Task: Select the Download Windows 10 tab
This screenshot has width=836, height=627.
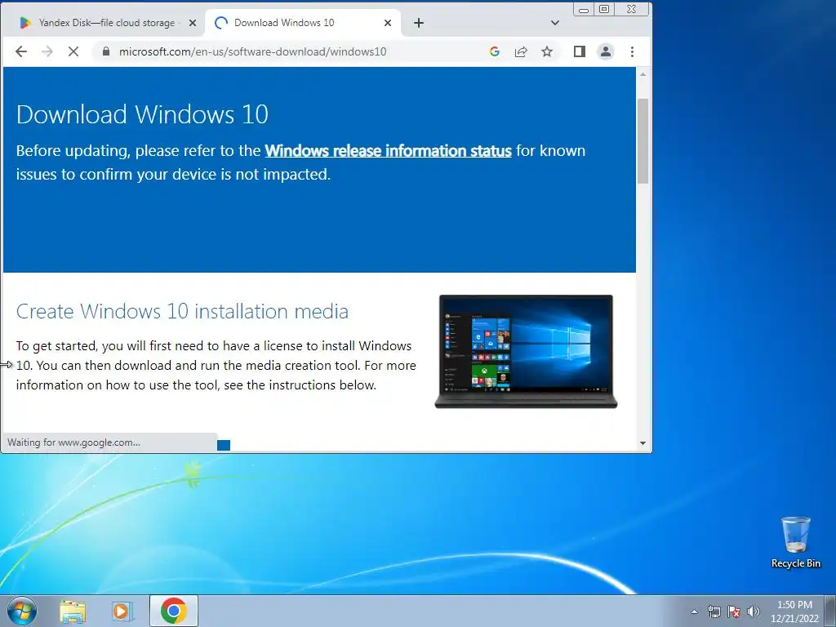Action: (x=302, y=23)
